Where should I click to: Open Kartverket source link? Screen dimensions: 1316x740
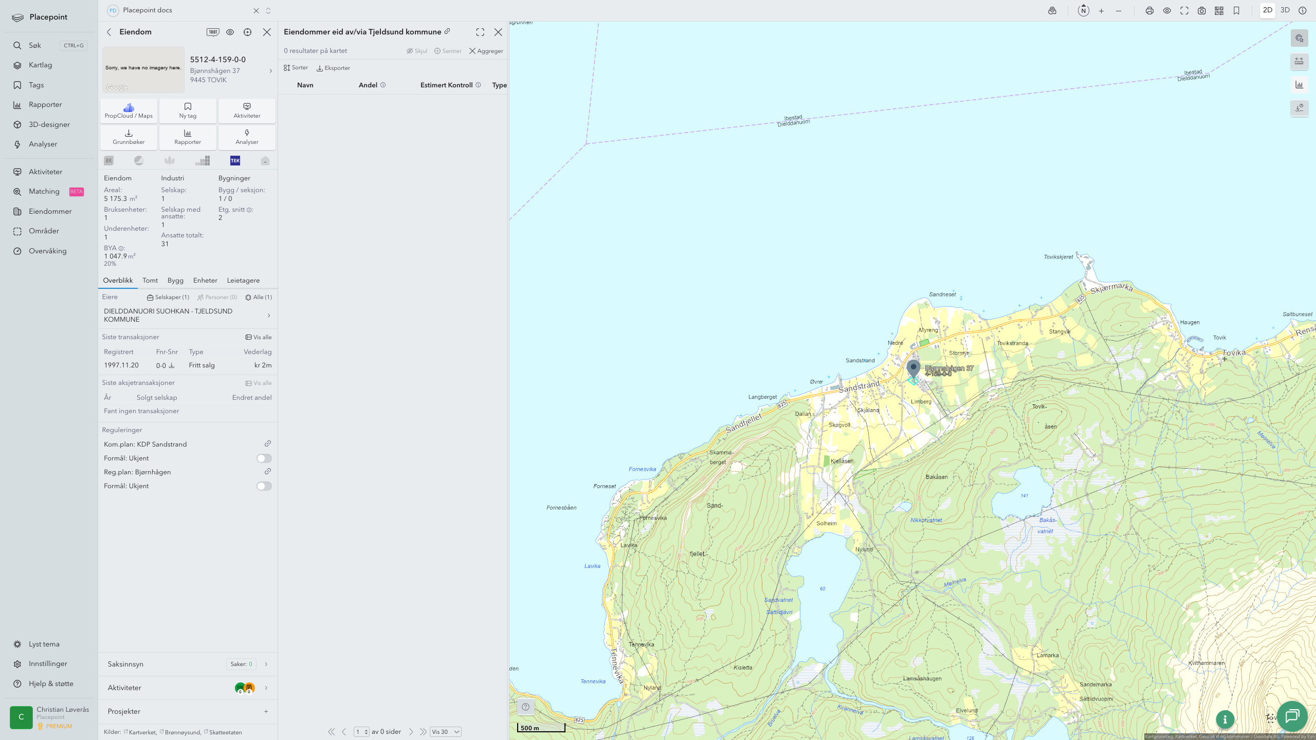[x=140, y=732]
